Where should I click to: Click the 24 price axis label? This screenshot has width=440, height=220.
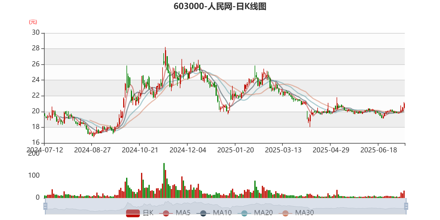[36, 80]
